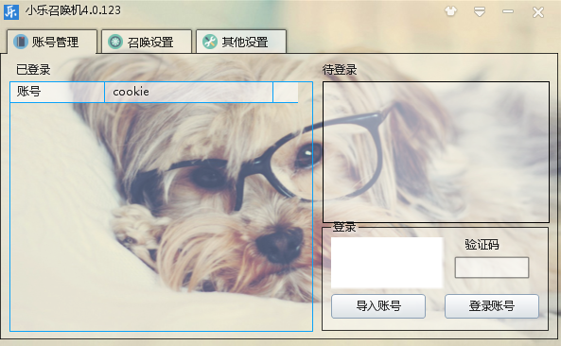The height and width of the screenshot is (346, 561).
Task: Open the title bar dropdown menu icon
Action: tap(480, 11)
